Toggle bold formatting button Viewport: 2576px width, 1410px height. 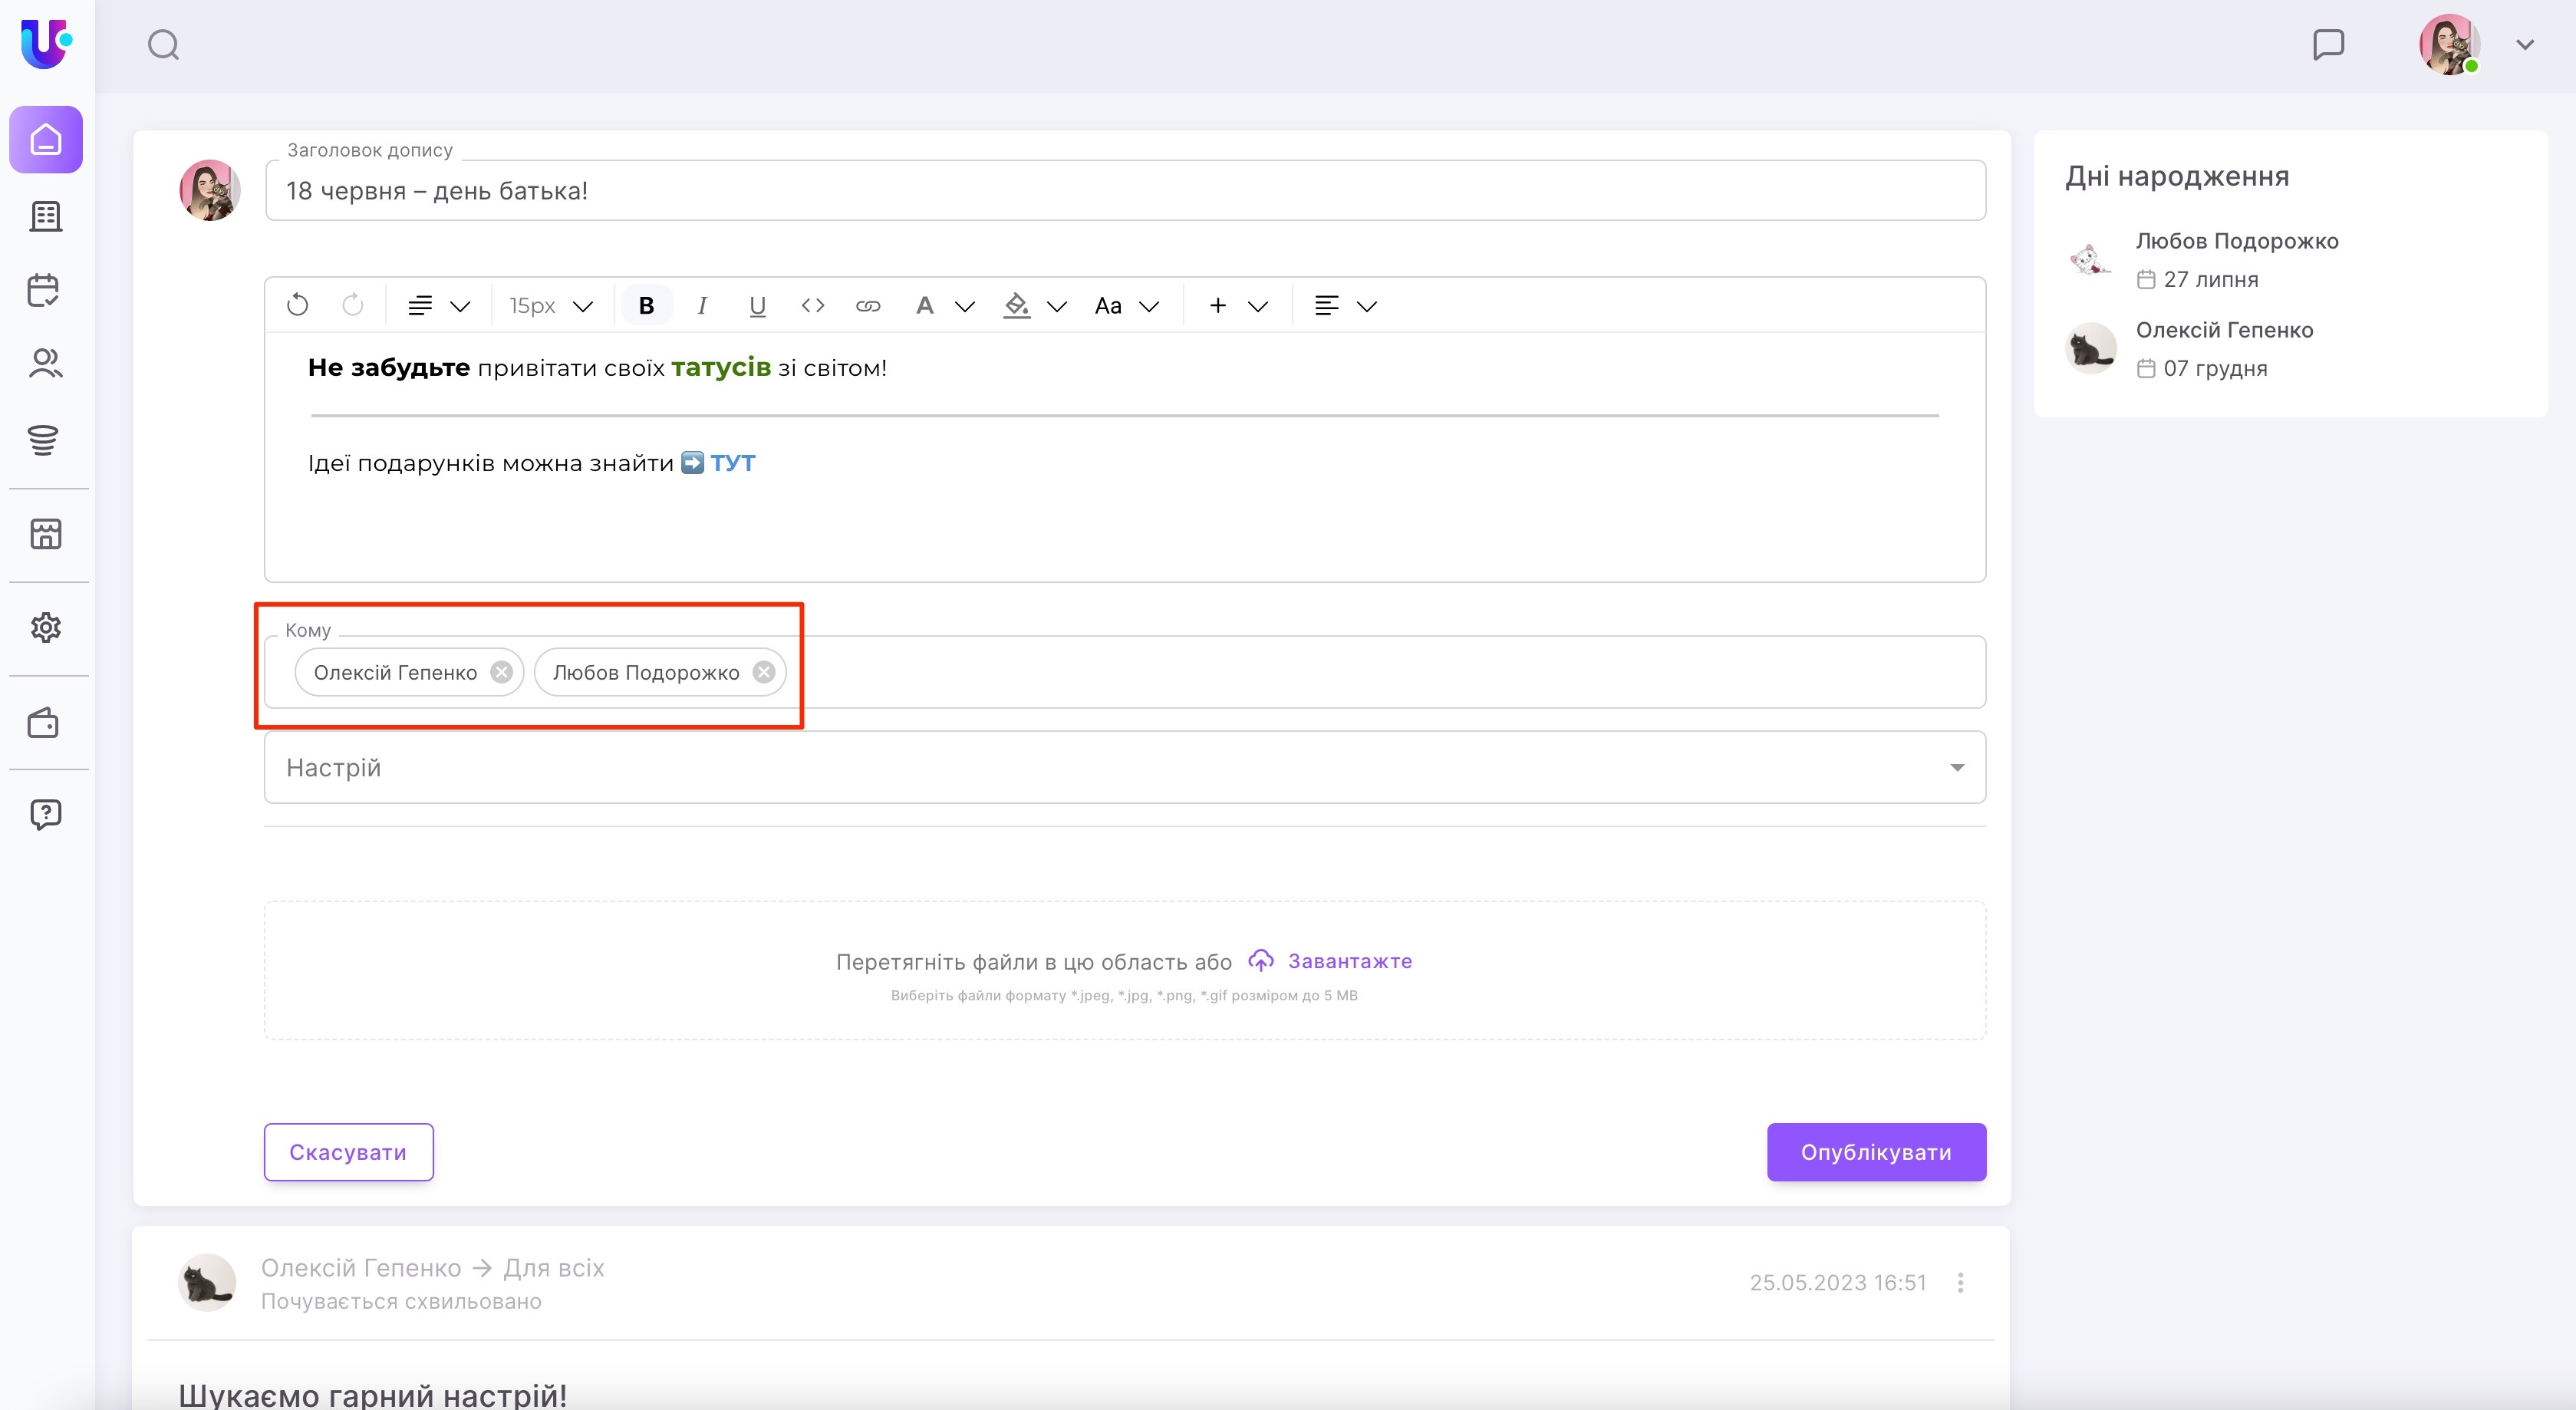coord(646,305)
